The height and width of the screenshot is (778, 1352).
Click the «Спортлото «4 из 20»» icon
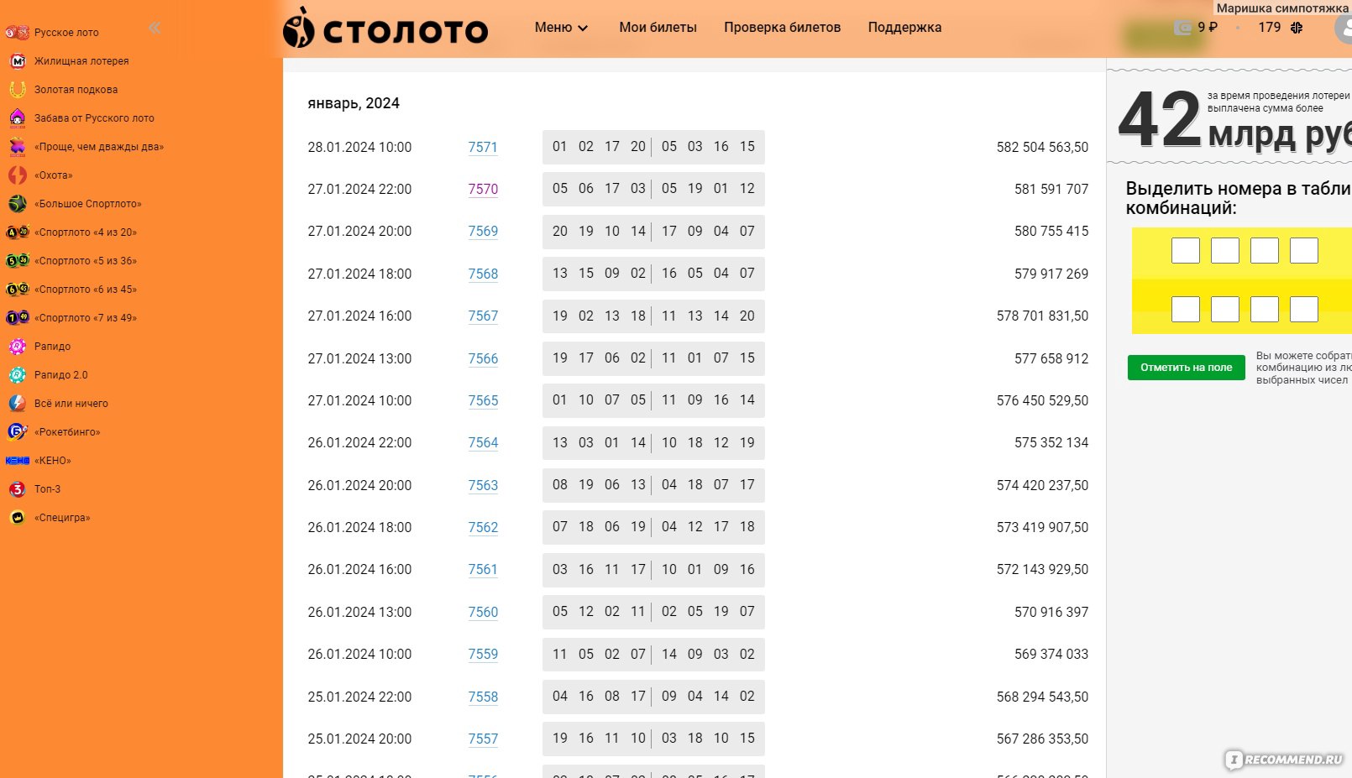tap(18, 232)
